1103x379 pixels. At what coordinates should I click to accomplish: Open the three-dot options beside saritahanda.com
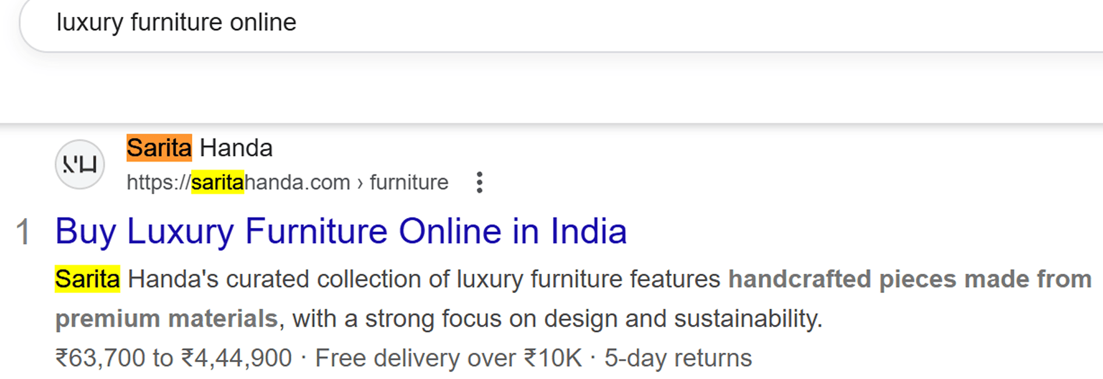tap(479, 183)
